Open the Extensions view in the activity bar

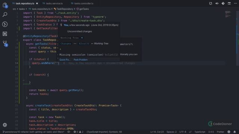point(5,34)
